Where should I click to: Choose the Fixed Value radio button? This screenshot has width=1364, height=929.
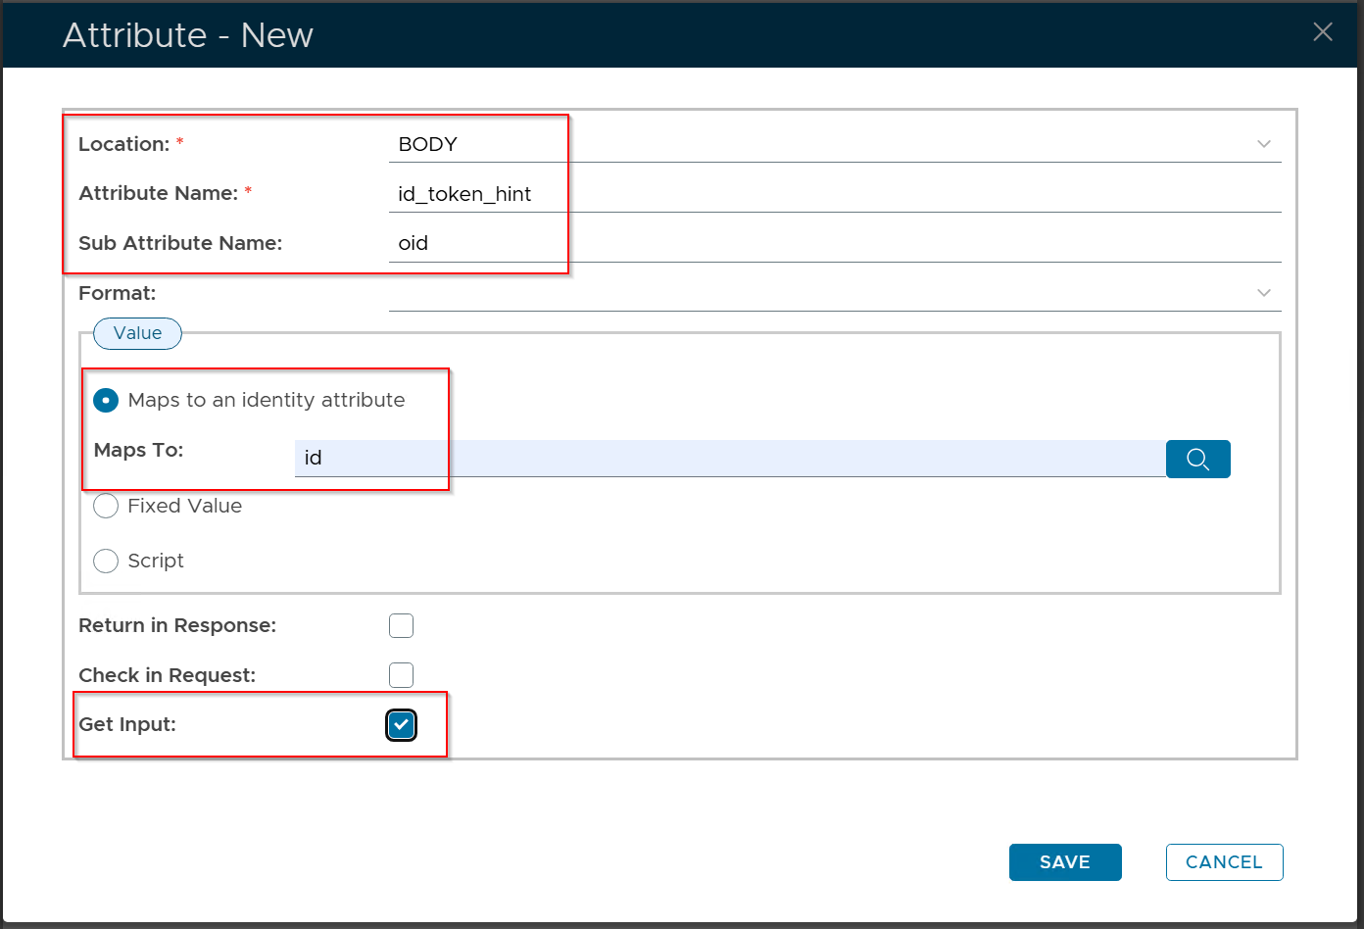106,506
